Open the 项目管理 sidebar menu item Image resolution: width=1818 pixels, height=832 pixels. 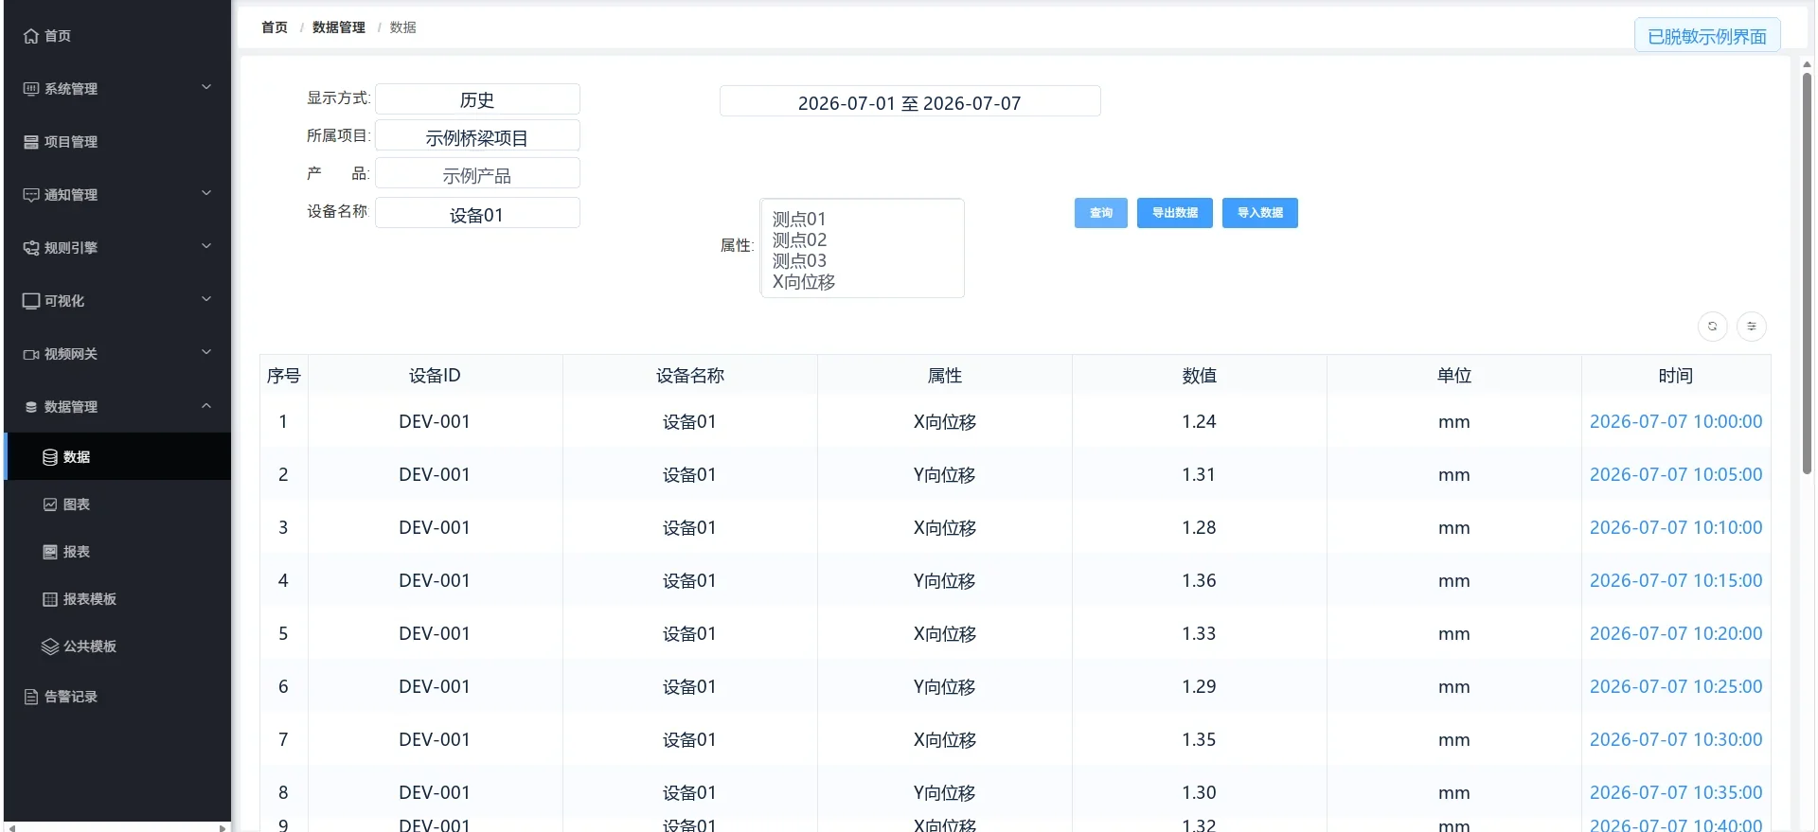point(117,142)
